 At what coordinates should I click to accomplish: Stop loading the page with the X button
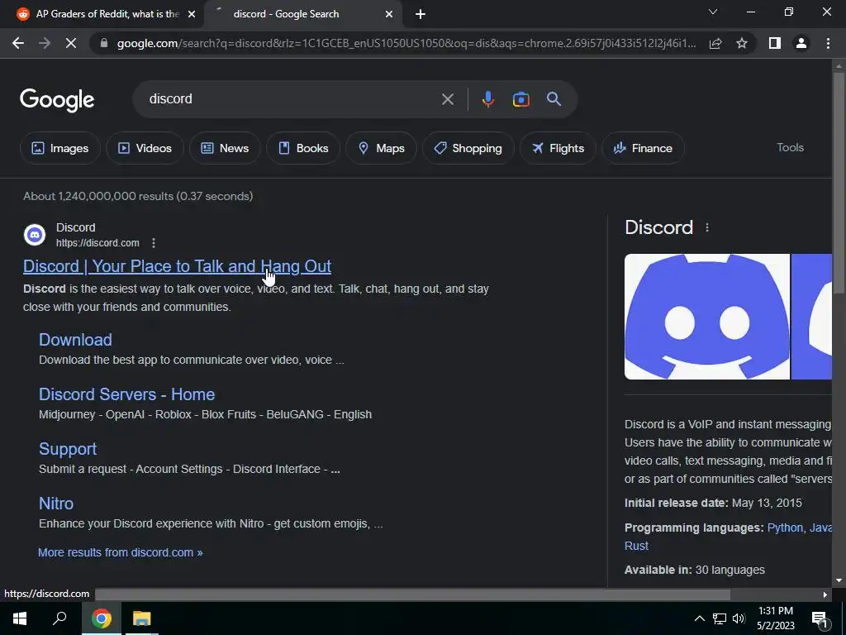71,43
